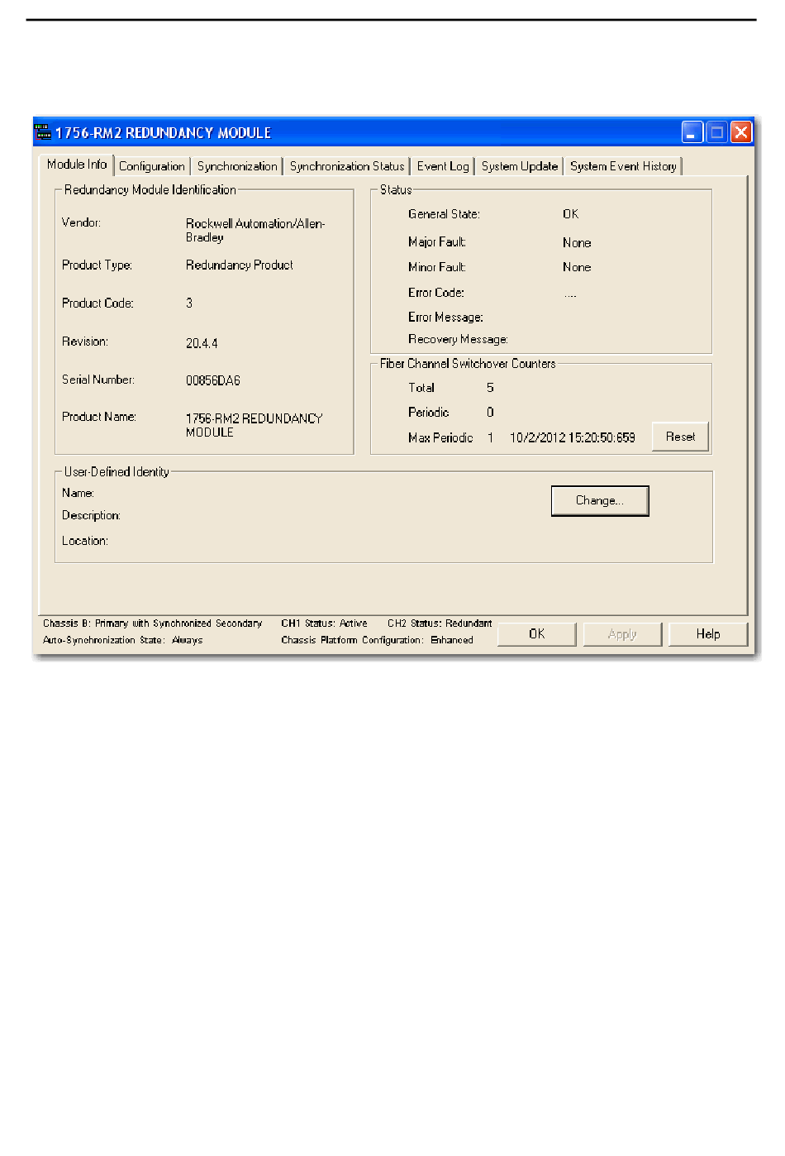Maximize the 1756-RM2 window
This screenshot has width=785, height=1156.
coord(717,132)
